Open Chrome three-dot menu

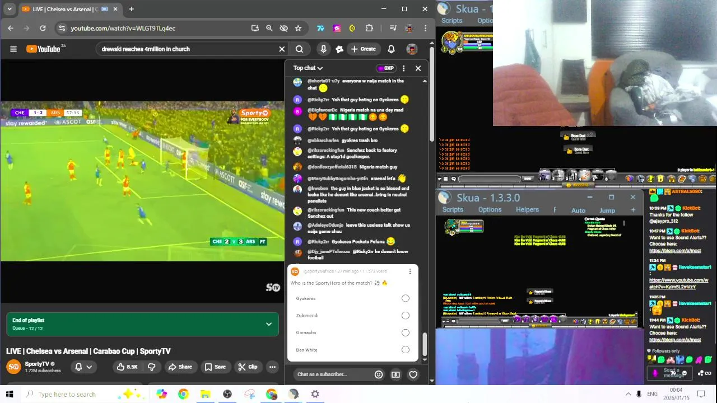425,28
